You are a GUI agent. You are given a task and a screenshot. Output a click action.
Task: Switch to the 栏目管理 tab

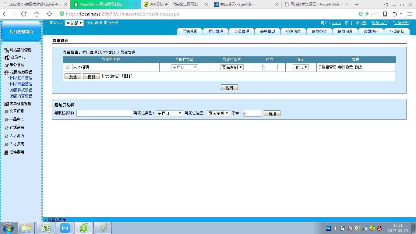[216, 31]
